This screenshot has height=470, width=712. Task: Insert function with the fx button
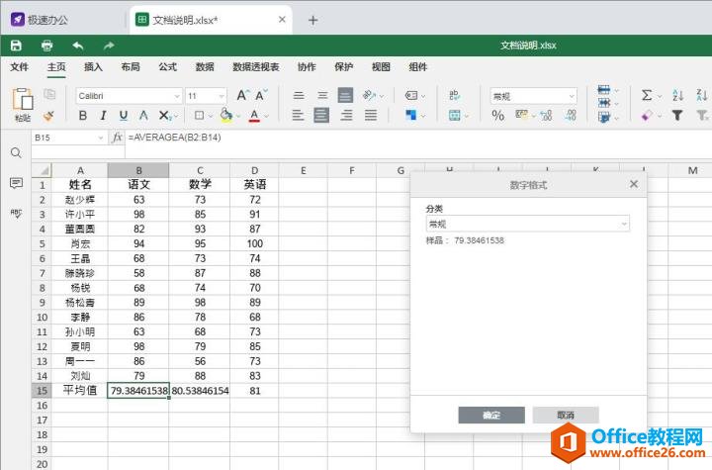tap(117, 138)
